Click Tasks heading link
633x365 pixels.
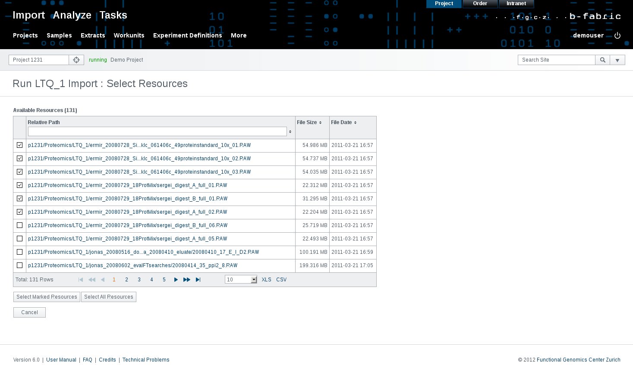coord(113,15)
